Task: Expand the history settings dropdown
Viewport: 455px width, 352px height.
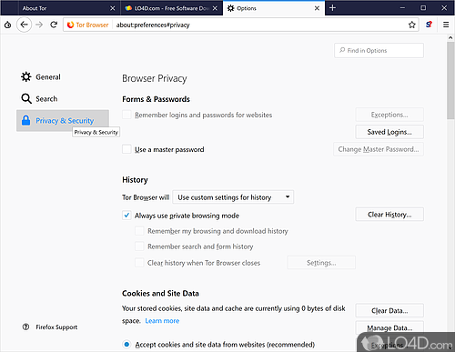Action: click(233, 197)
